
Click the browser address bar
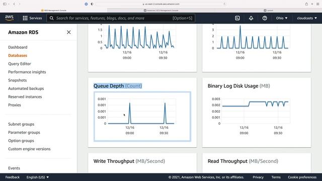click(161, 4)
